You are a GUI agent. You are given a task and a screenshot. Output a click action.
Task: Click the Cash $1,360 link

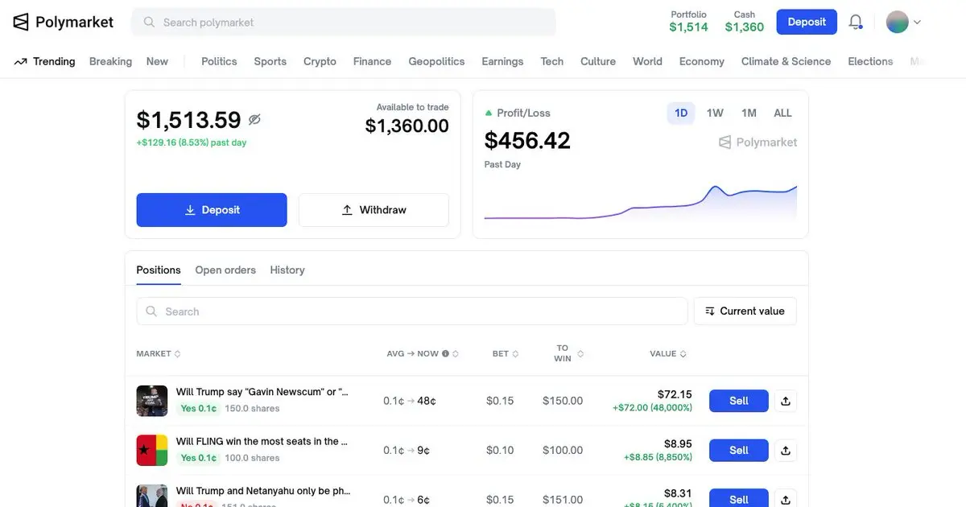pyautogui.click(x=745, y=22)
